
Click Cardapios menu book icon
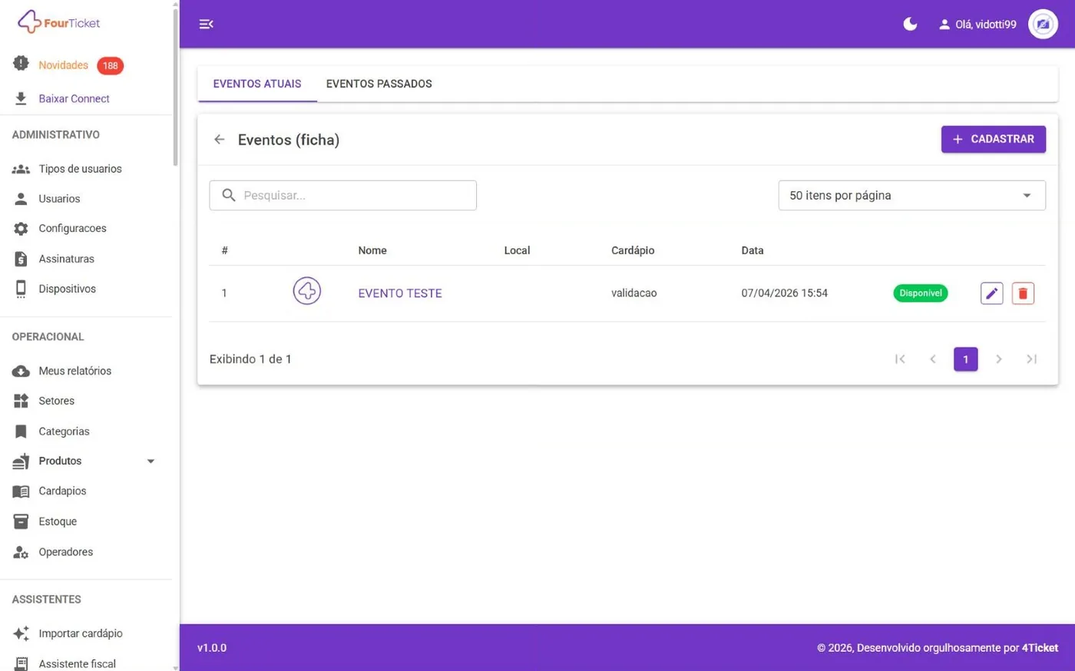(x=21, y=491)
